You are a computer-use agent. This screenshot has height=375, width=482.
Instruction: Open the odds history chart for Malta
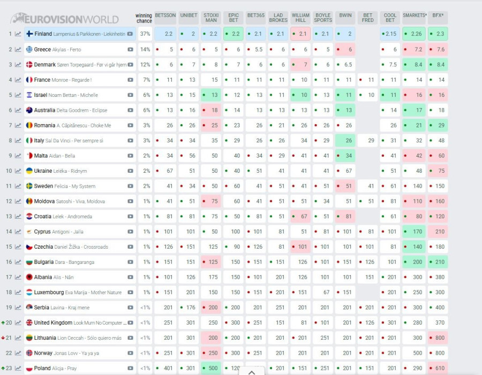click(x=18, y=156)
